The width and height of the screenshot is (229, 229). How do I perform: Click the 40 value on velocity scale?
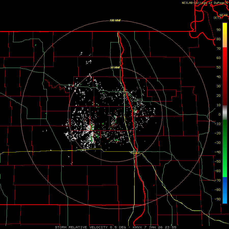219,77
